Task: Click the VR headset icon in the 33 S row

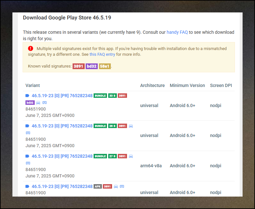Action: pyautogui.click(x=45, y=103)
